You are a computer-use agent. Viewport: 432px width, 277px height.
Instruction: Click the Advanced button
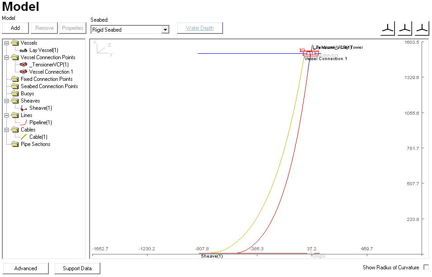tap(26, 268)
